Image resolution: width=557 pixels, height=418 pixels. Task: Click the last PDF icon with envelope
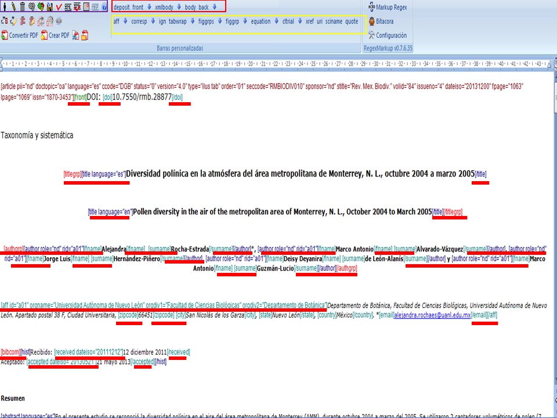click(x=85, y=35)
